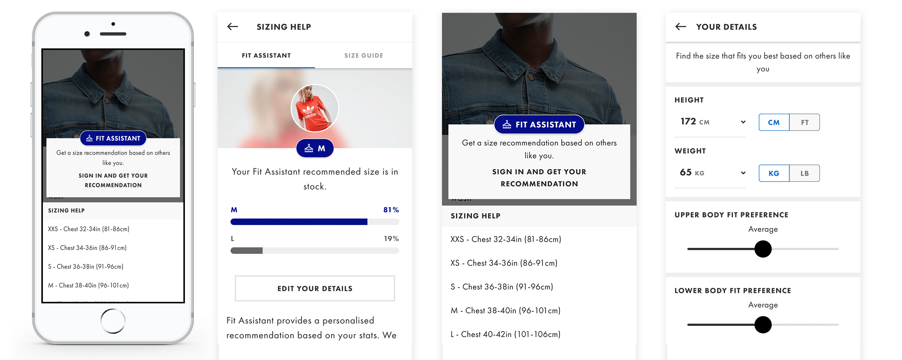902x360 pixels.
Task: Select the hanger M size recommendation badge
Action: point(315,148)
